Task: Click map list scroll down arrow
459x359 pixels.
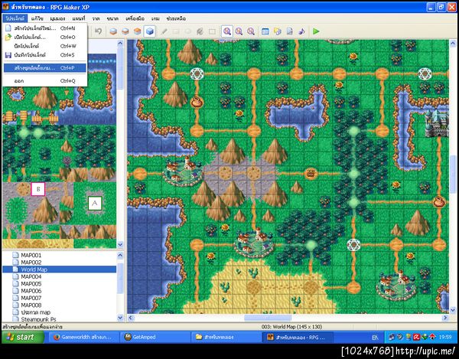Action: coord(120,318)
